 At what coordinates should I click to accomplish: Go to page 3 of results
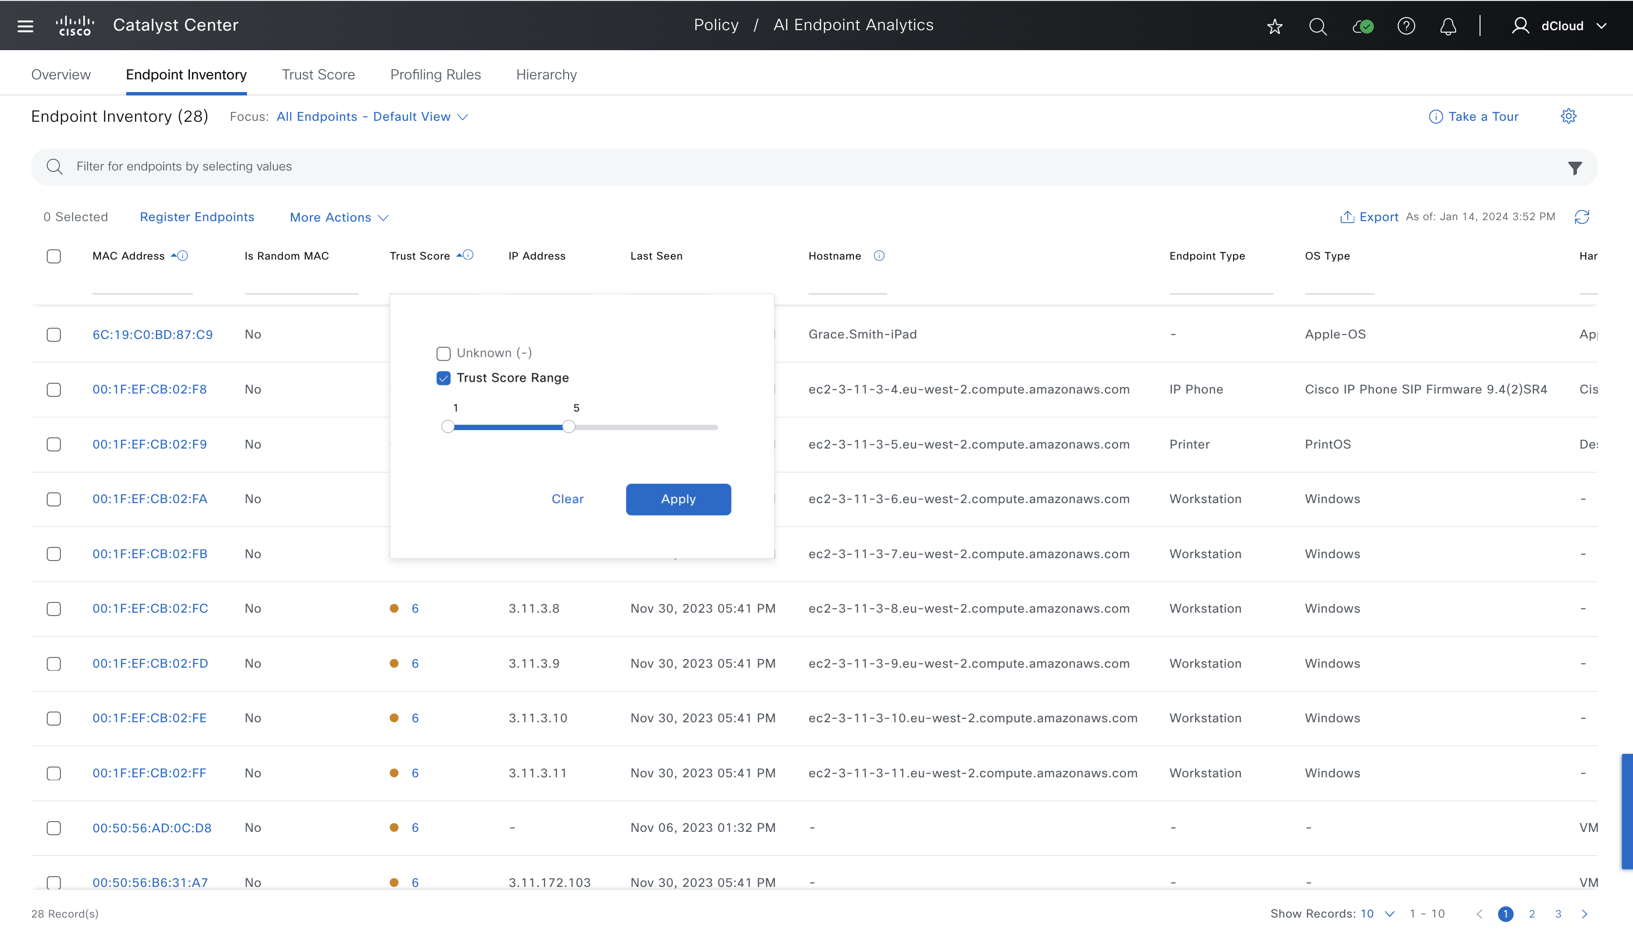[x=1558, y=914]
